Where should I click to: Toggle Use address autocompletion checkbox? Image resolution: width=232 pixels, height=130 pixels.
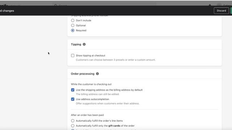point(72,99)
